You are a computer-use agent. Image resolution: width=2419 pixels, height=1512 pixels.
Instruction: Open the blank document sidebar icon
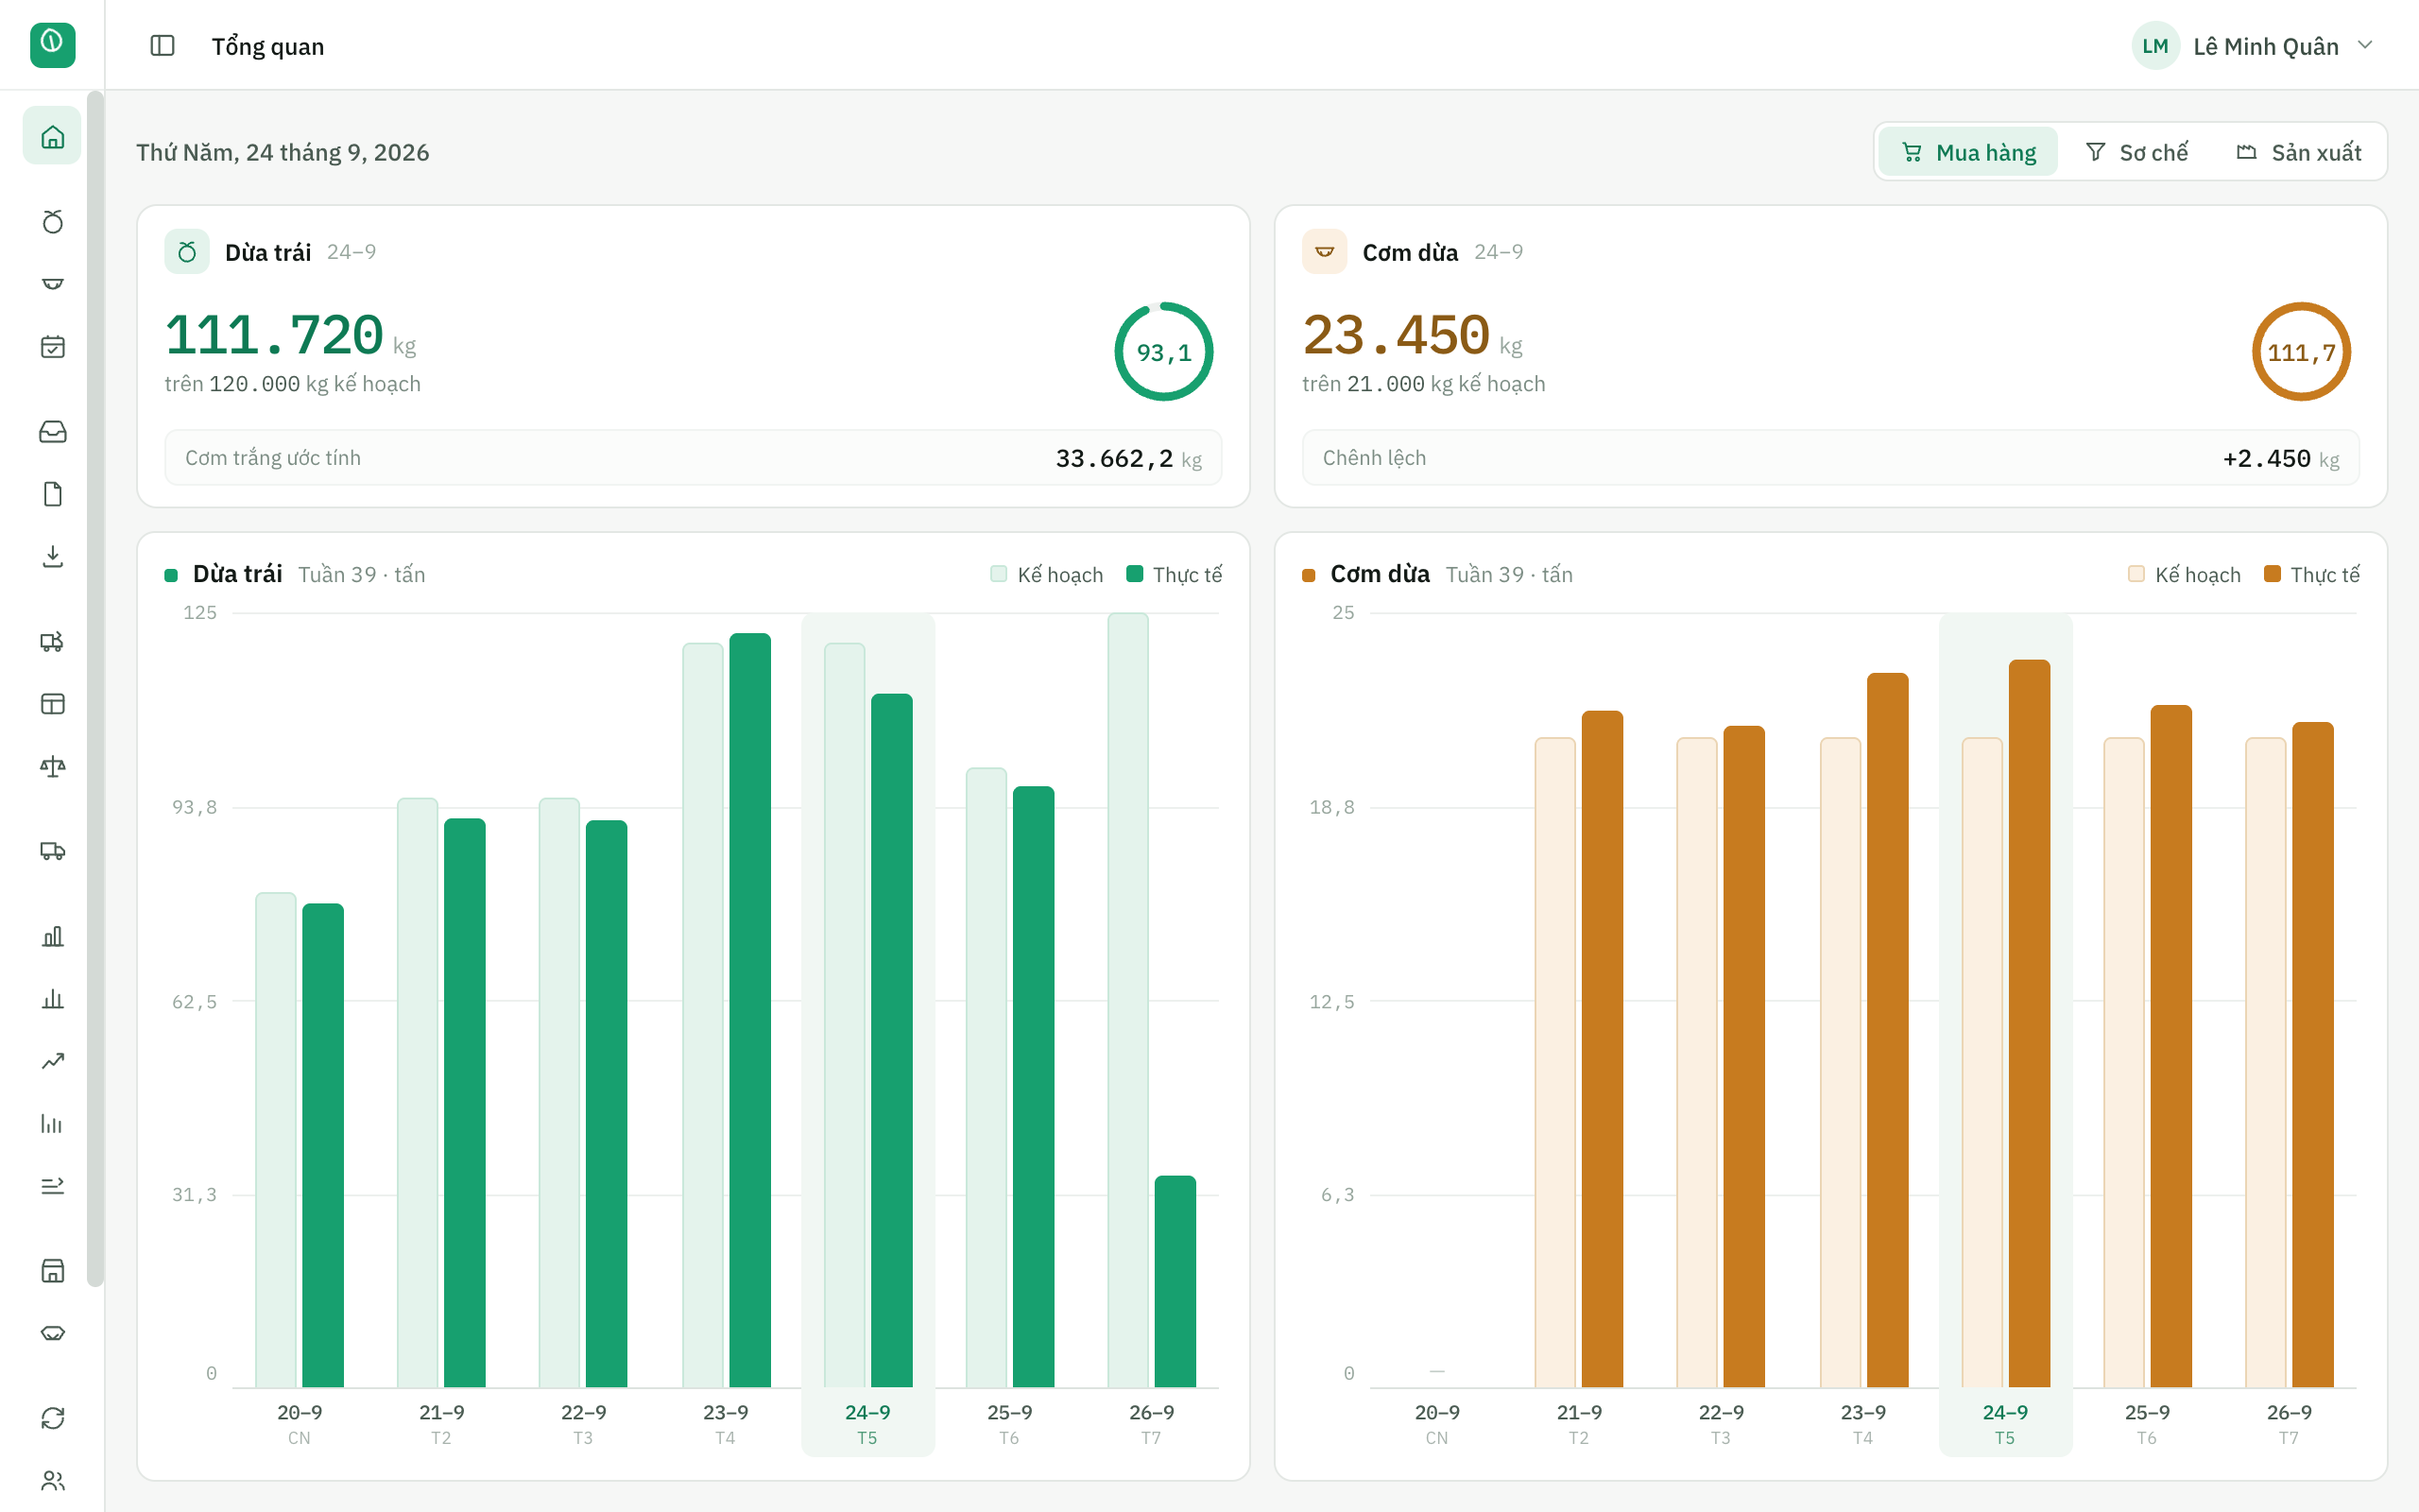tap(52, 494)
